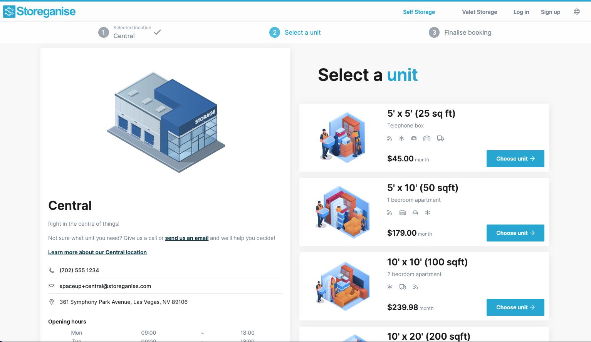This screenshot has width=591, height=342.
Task: Click the $45.00 month price
Action: 408,159
